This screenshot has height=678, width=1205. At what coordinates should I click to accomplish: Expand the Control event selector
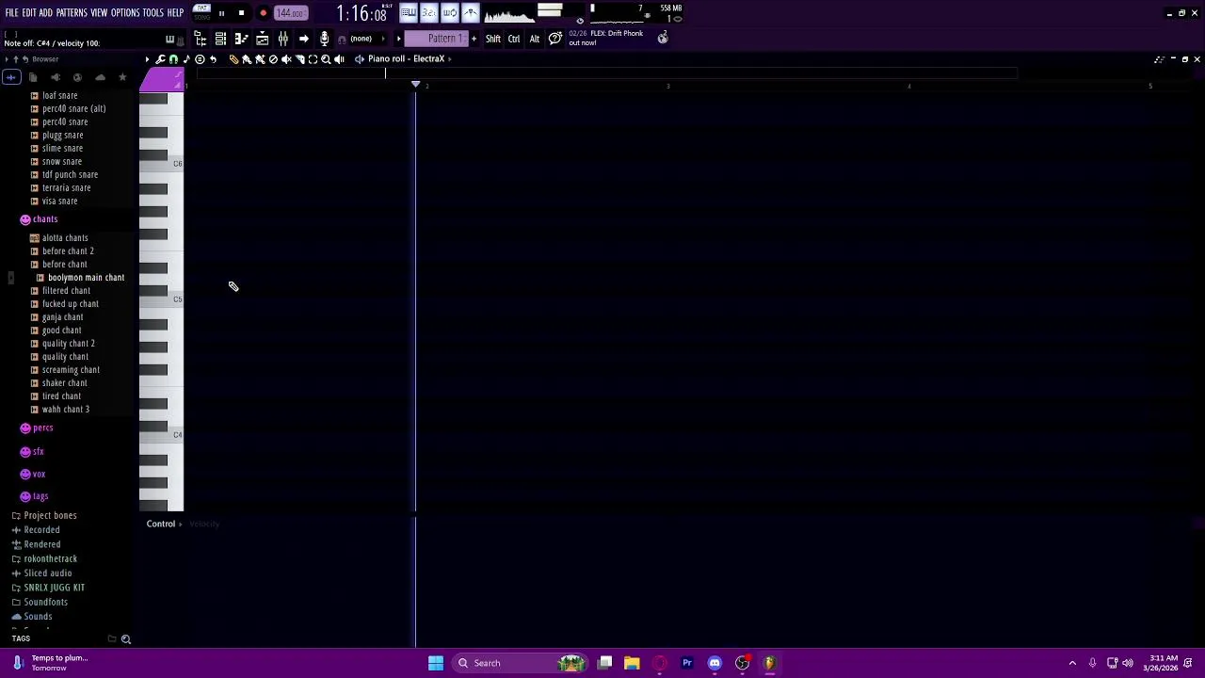coord(164,524)
